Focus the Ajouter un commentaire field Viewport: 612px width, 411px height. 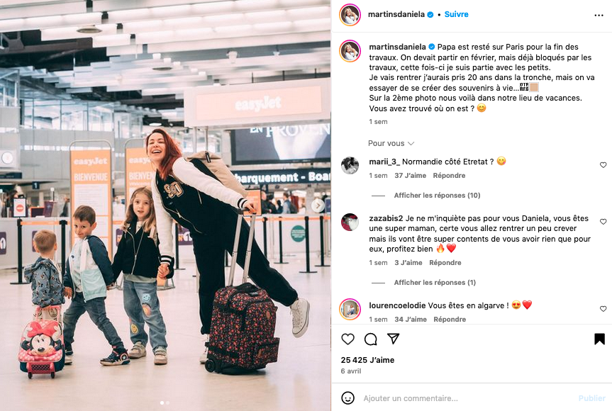pos(468,398)
